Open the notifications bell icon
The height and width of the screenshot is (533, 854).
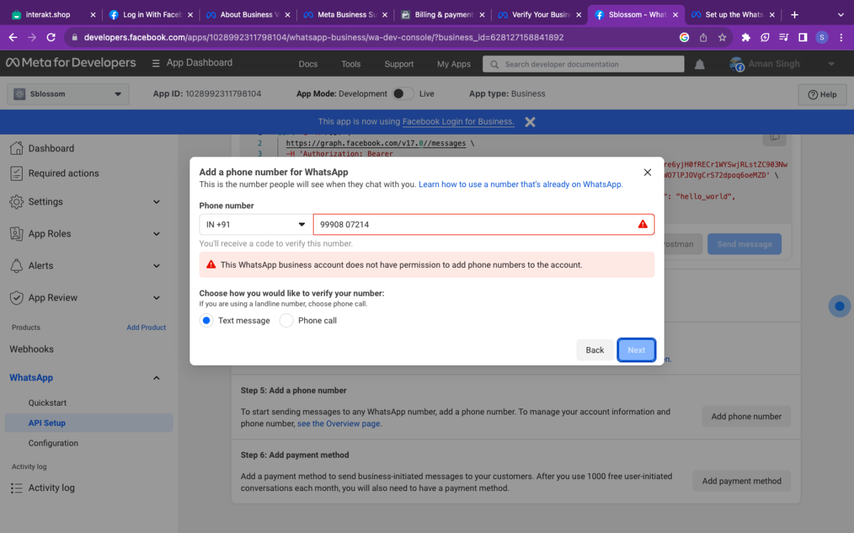tap(699, 64)
